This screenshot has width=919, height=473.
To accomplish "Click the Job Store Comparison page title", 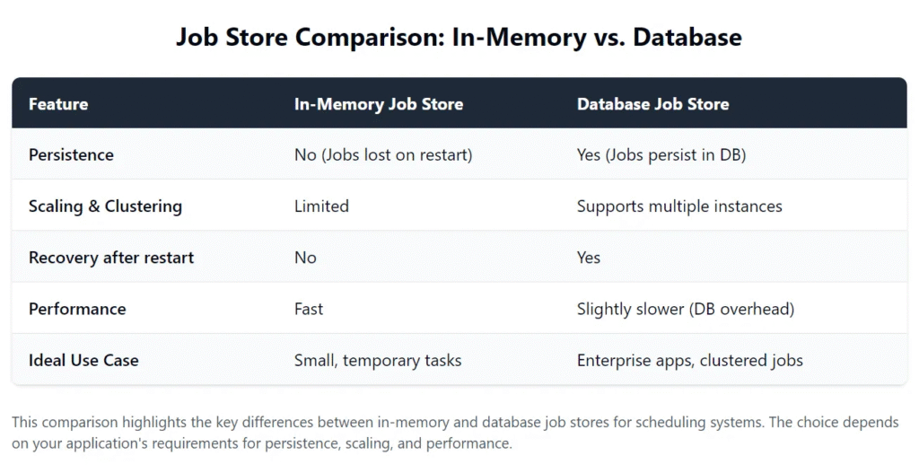I will tap(459, 37).
